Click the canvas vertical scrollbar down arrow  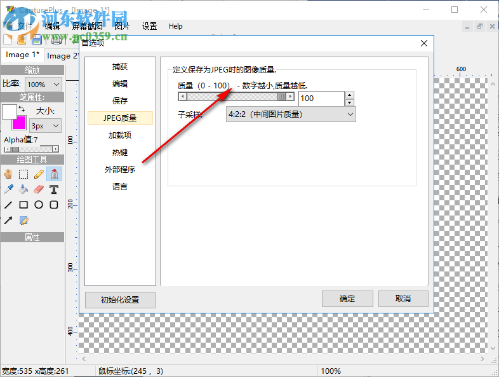point(493,348)
